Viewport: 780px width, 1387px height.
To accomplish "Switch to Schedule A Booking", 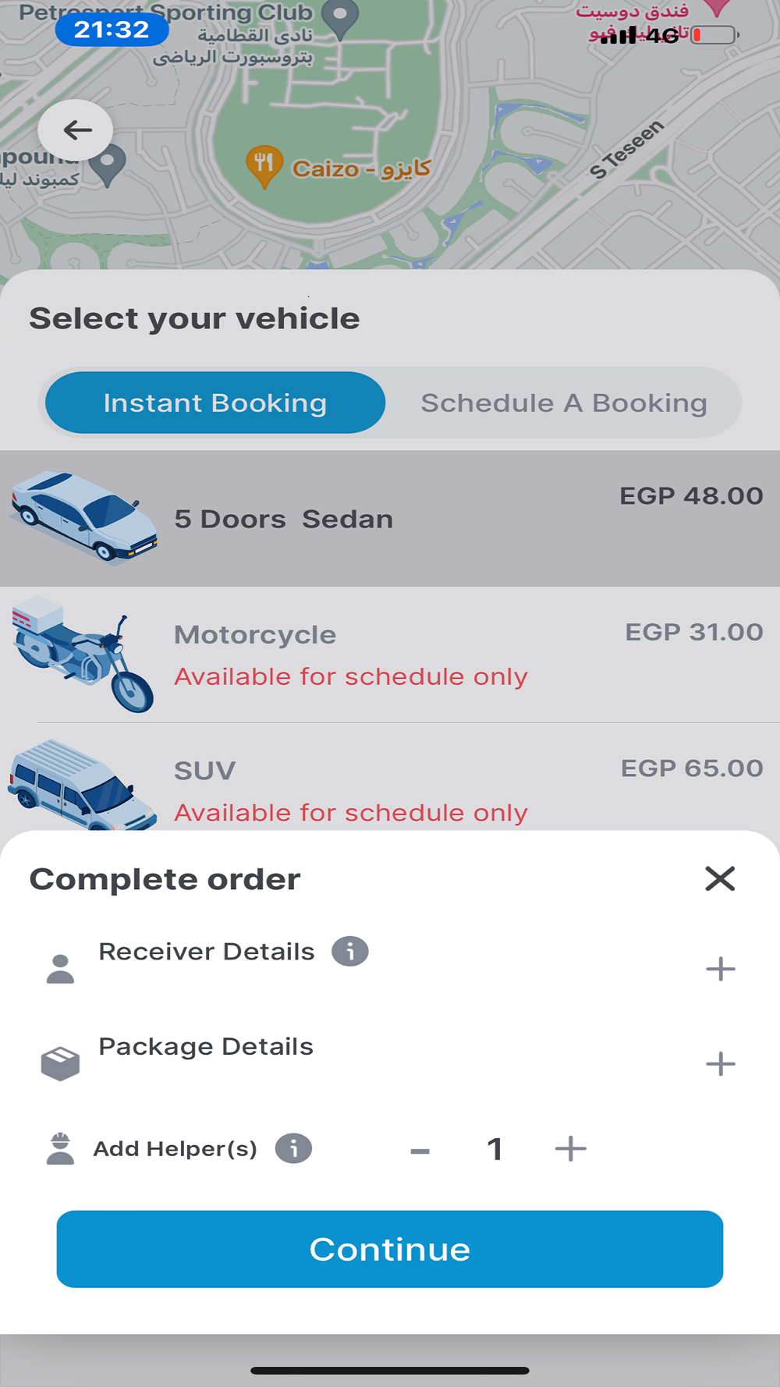I will point(564,403).
